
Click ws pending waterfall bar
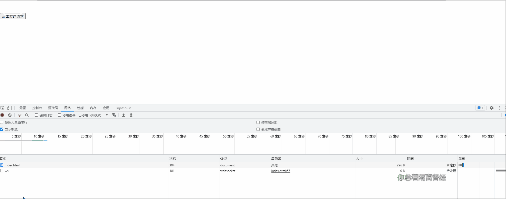pyautogui.click(x=501, y=171)
